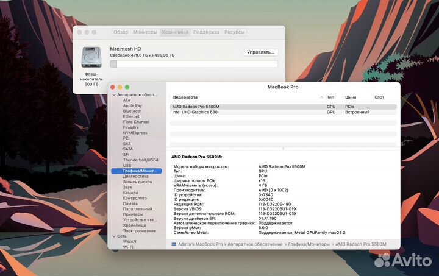
Task: Switch to the Обзор tab
Action: click(121, 32)
